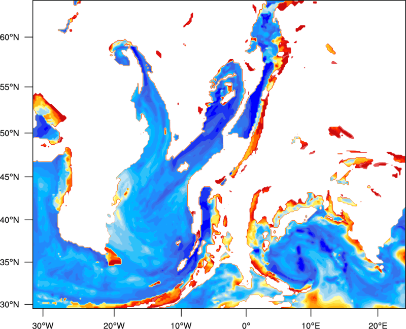This screenshot has width=406, height=329.
Task: Click the 10°E longitude label
Action: click(x=311, y=325)
